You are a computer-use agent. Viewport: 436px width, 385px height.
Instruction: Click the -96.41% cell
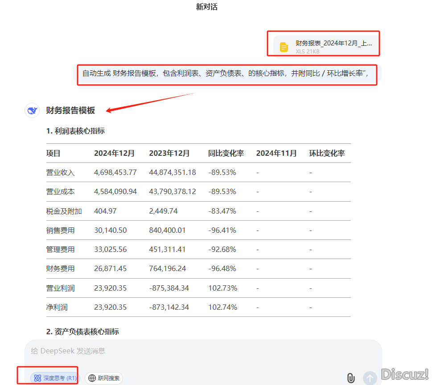coord(222,230)
